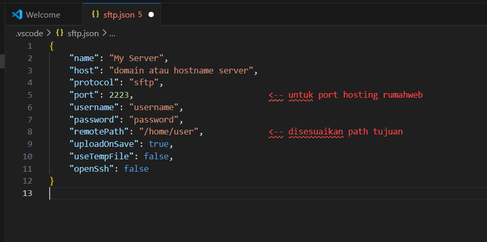Click the VS Code logo on Welcome tab
487x242 pixels.
[17, 14]
